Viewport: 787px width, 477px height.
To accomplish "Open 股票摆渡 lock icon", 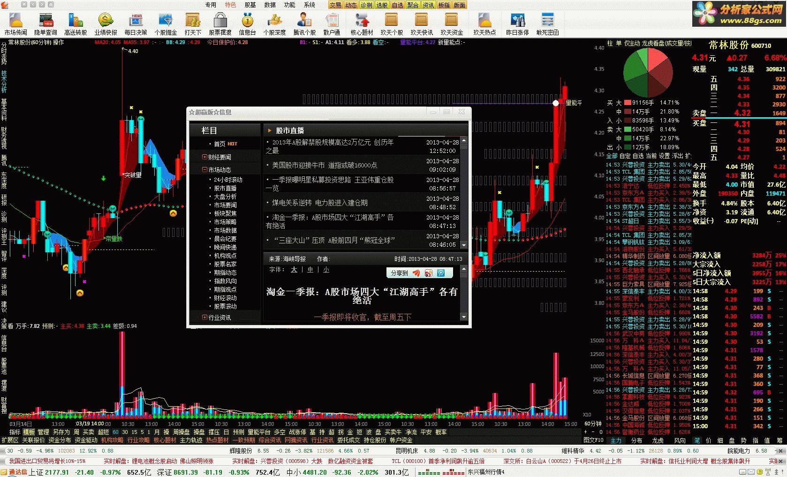I will coord(220,24).
